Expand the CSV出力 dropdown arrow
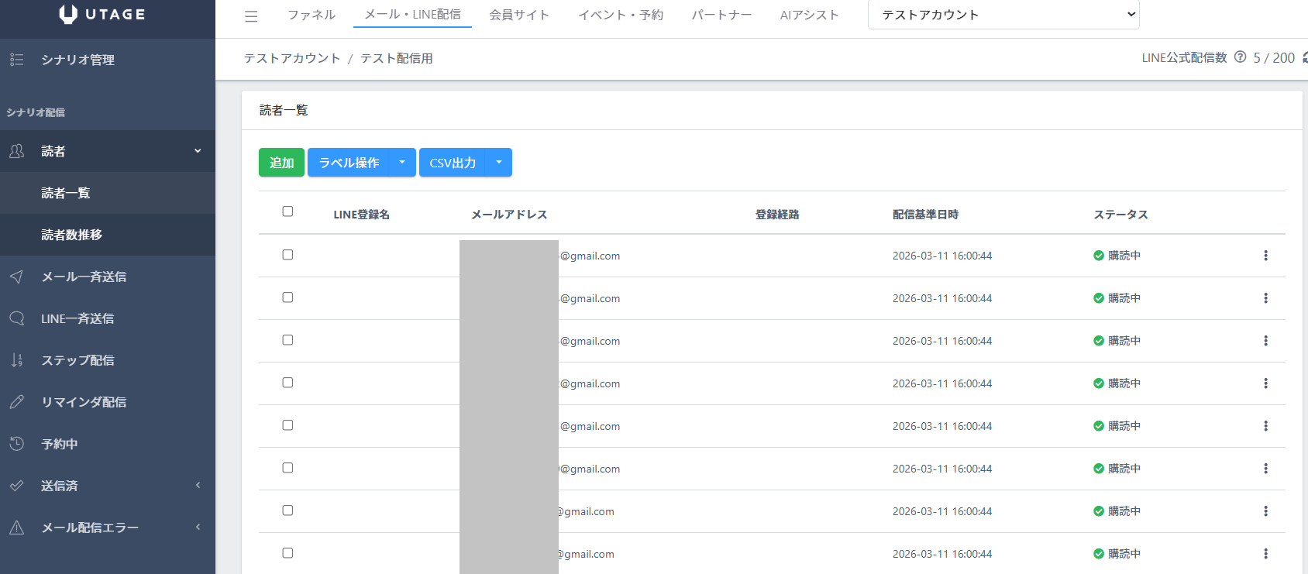Screen dimensions: 1308x574 point(499,163)
